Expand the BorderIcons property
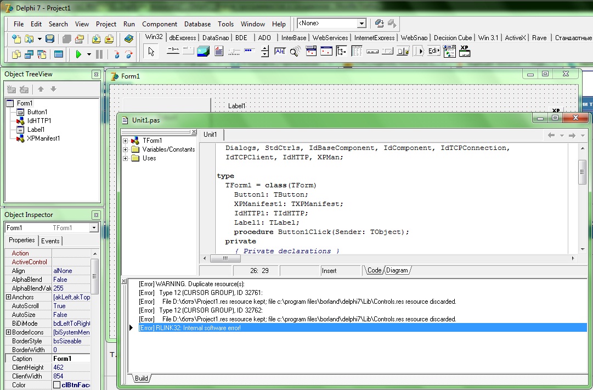This screenshot has height=390, width=593. click(8, 332)
